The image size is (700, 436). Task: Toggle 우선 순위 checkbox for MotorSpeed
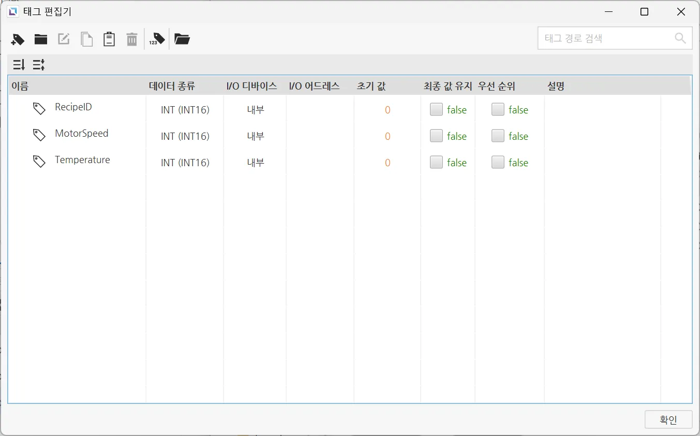click(x=498, y=136)
